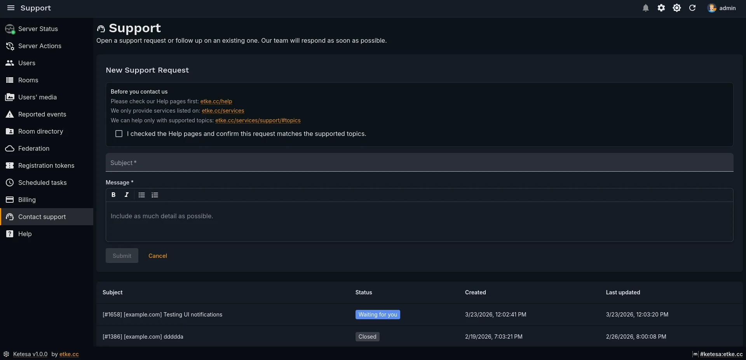The image size is (746, 360).
Task: Open the etke.cc footer link
Action: pyautogui.click(x=69, y=354)
